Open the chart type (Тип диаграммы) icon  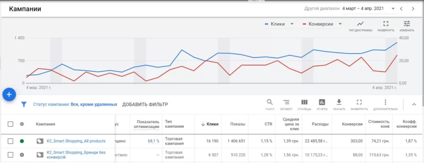click(360, 24)
